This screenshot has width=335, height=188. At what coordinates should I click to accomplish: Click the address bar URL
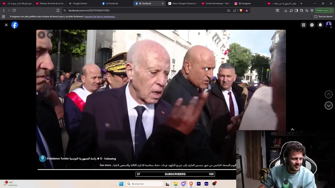(89, 10)
